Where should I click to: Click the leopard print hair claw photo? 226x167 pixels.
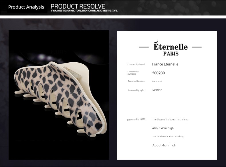click(59, 95)
